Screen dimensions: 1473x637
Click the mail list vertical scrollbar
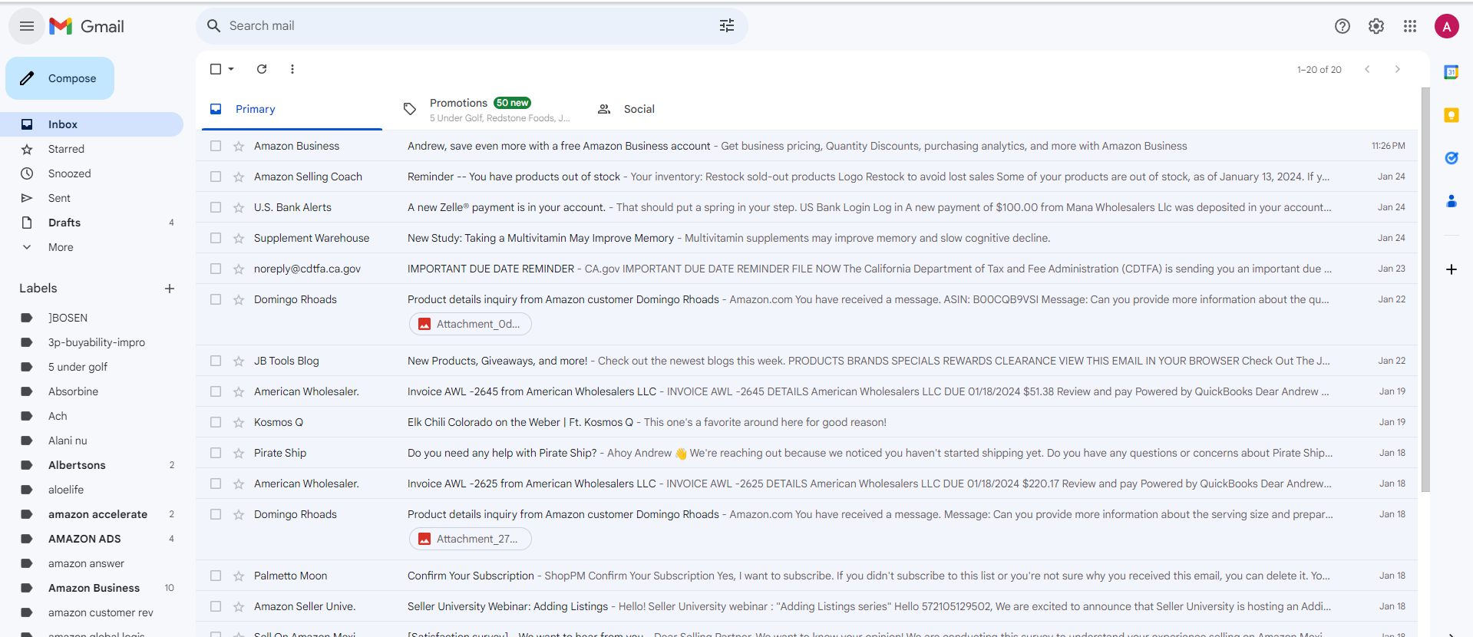click(x=1425, y=289)
